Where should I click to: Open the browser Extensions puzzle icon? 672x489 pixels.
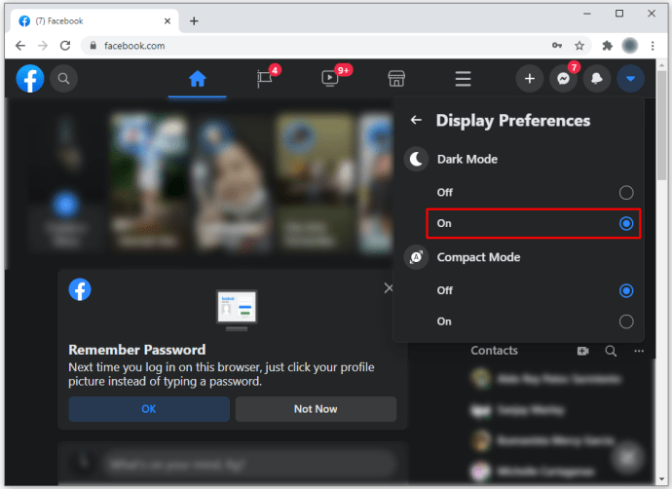coord(607,46)
